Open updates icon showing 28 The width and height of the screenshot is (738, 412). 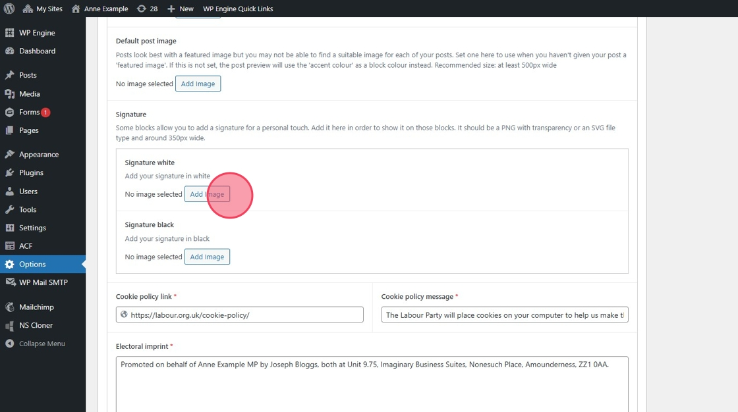(x=141, y=9)
